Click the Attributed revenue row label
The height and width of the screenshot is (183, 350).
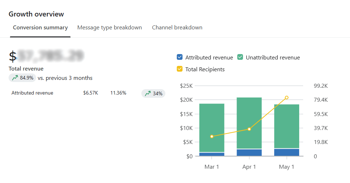(x=32, y=93)
